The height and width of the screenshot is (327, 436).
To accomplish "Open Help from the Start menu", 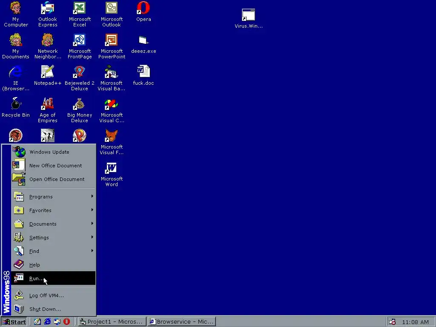I will [x=53, y=265].
